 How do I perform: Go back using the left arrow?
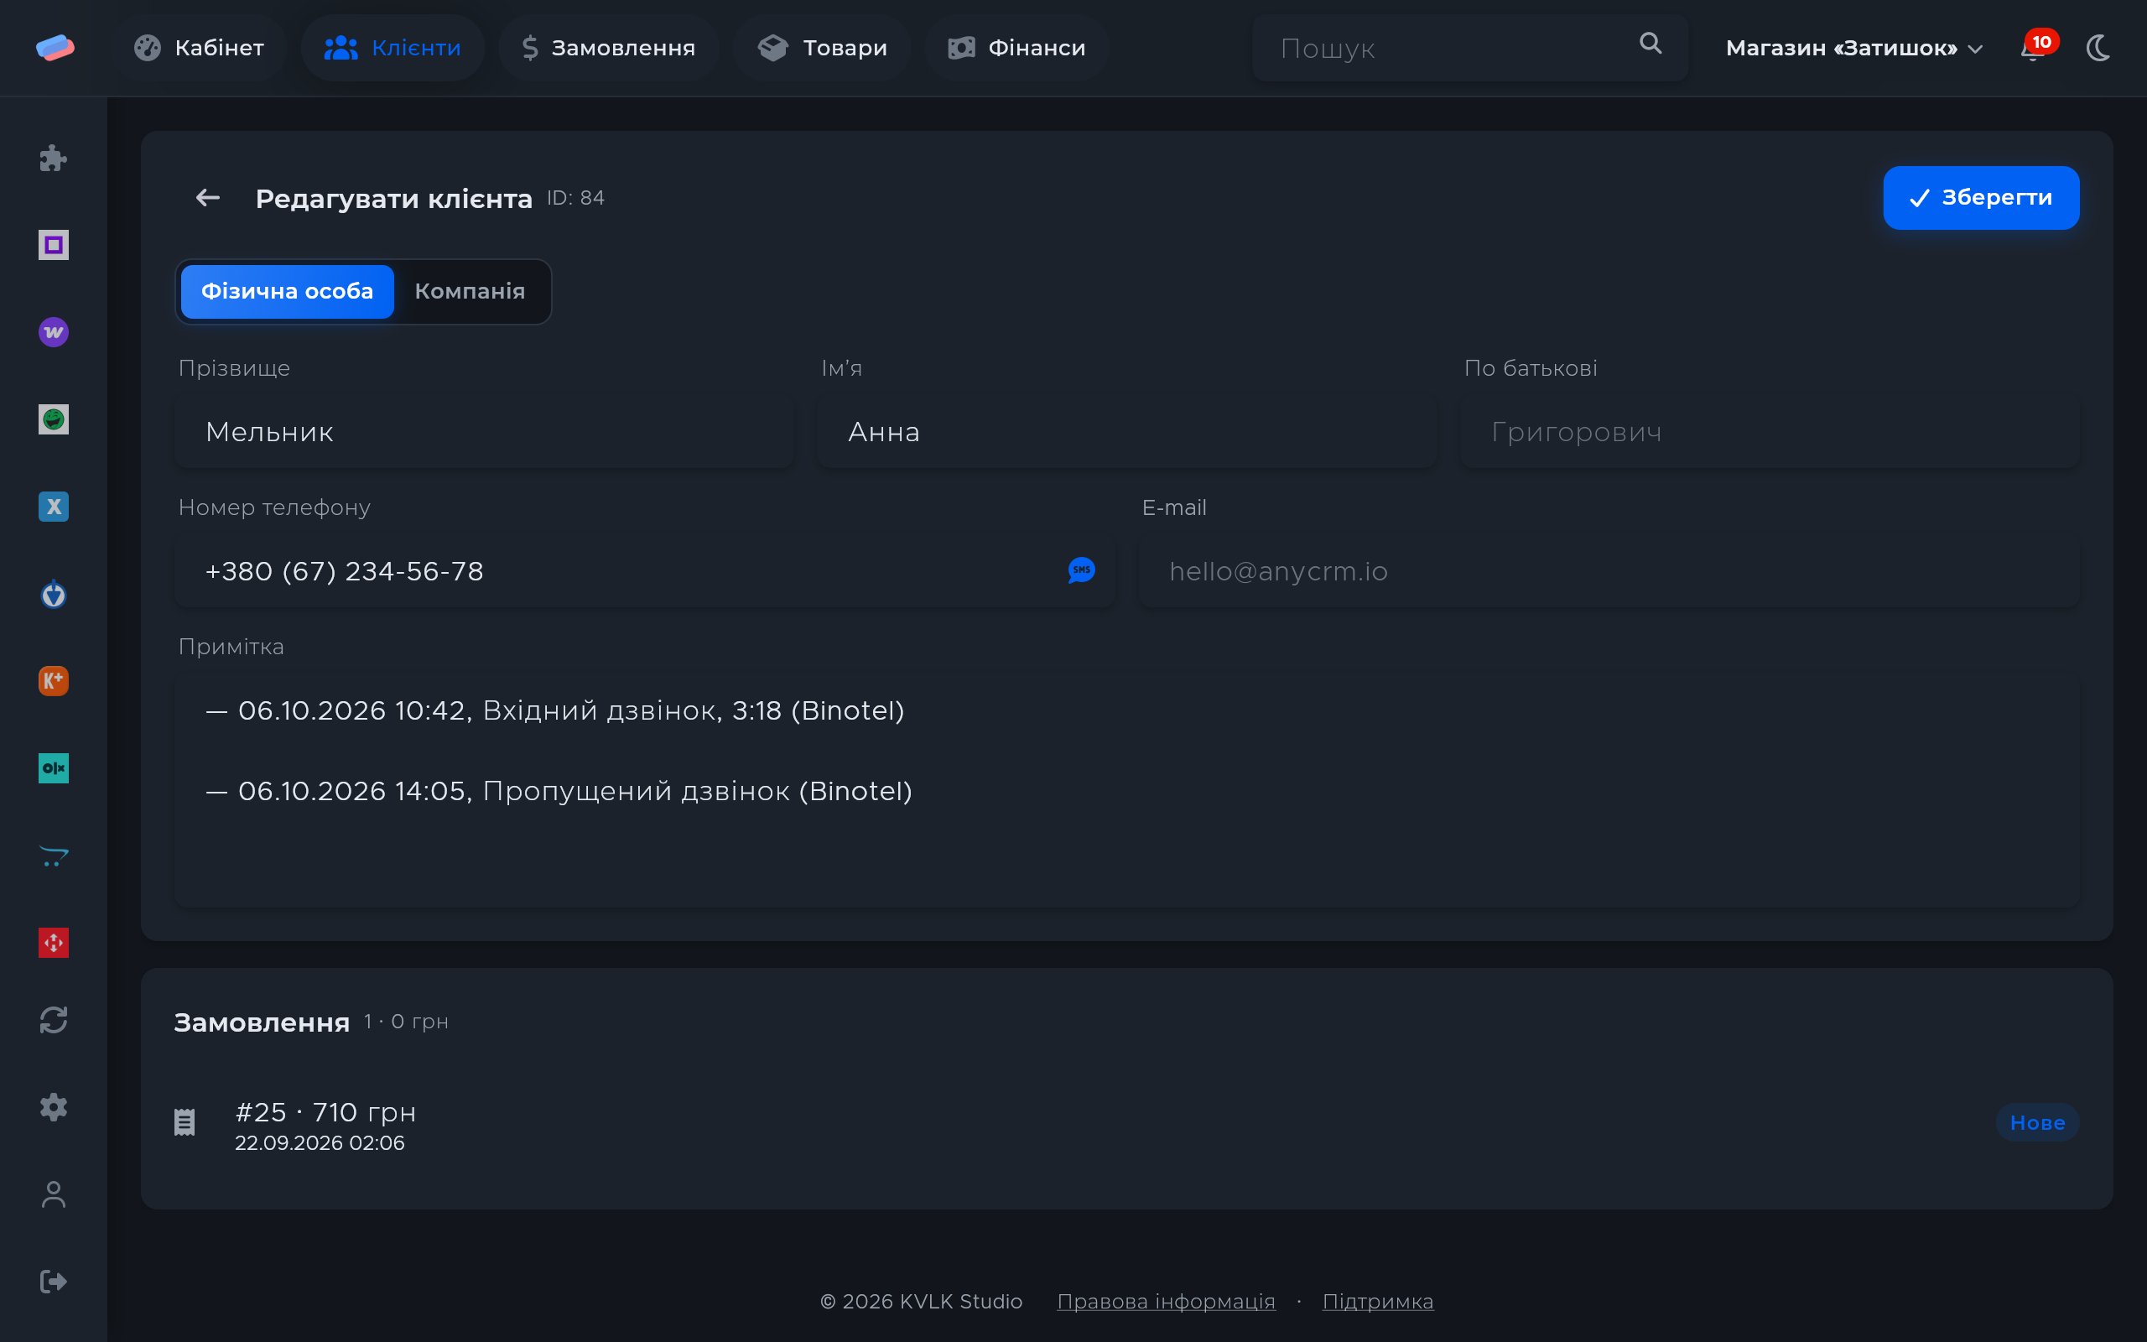coord(208,198)
